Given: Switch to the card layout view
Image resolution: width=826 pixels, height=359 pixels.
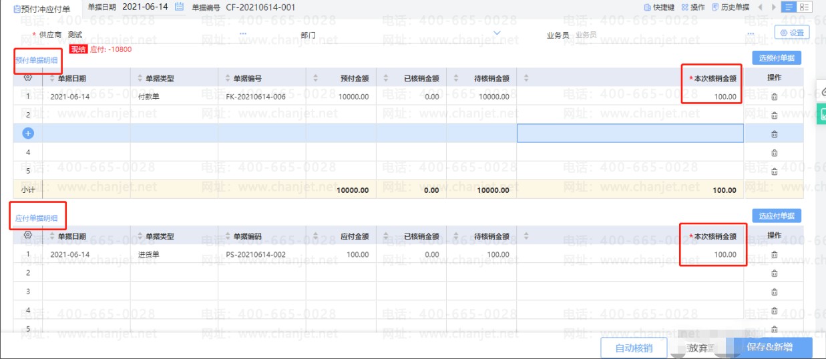Looking at the screenshot, I should point(803,7).
